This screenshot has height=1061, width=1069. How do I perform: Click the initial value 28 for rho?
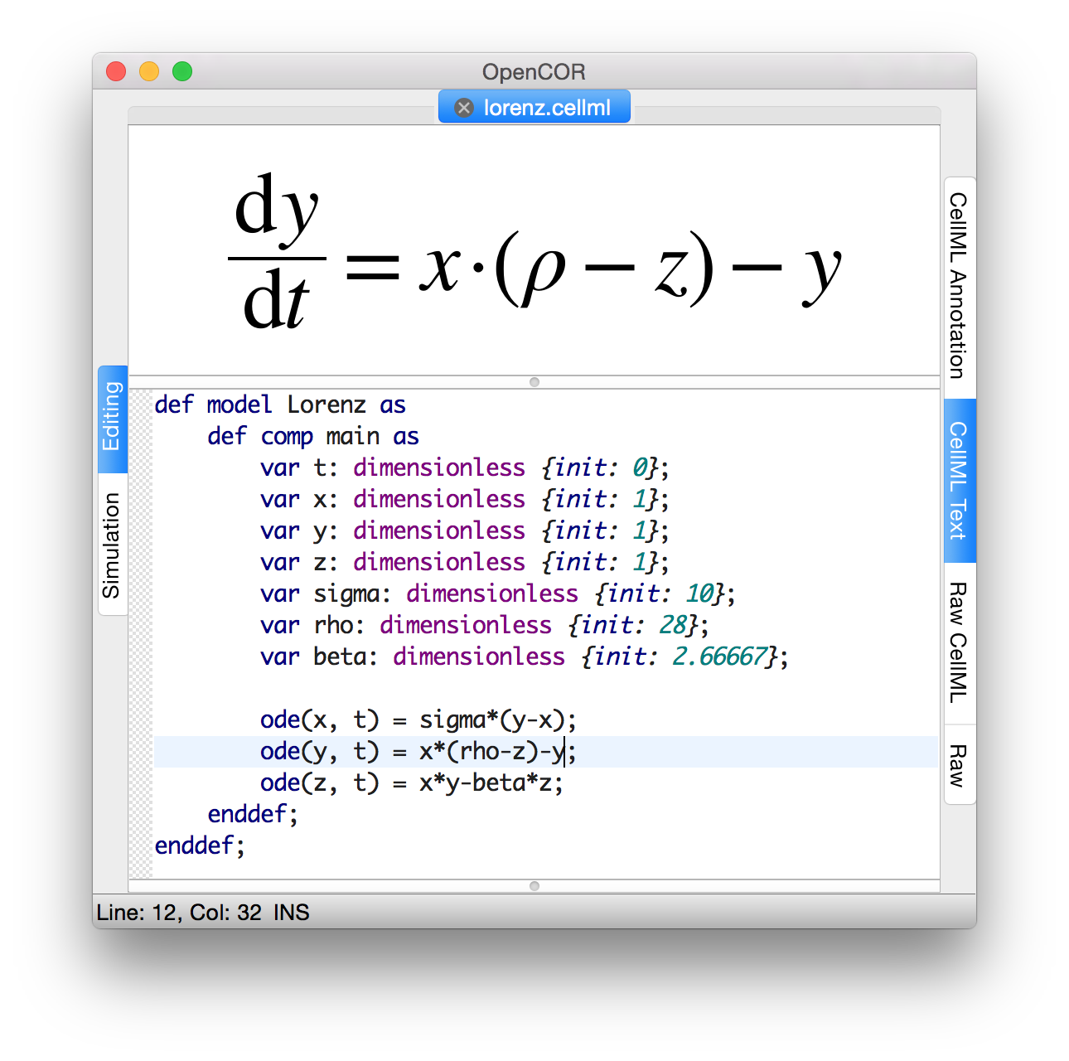click(673, 625)
